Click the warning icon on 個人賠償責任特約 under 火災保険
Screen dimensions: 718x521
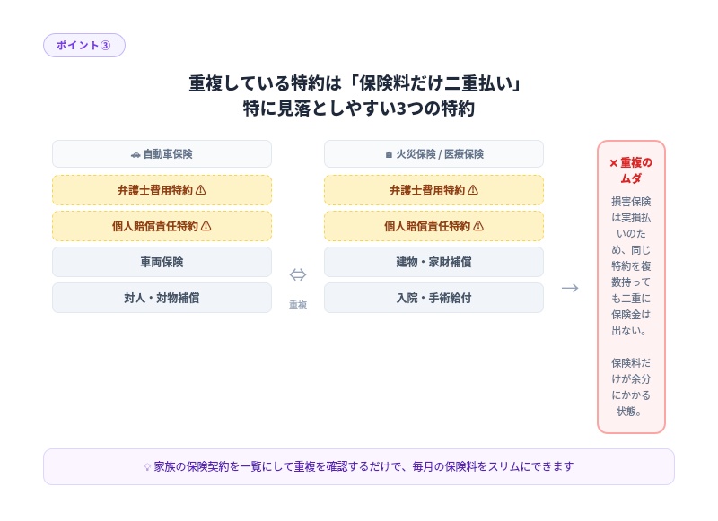tap(478, 226)
